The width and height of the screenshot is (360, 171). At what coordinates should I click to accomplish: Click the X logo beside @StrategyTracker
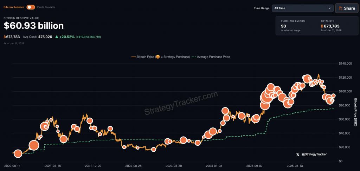(298, 154)
